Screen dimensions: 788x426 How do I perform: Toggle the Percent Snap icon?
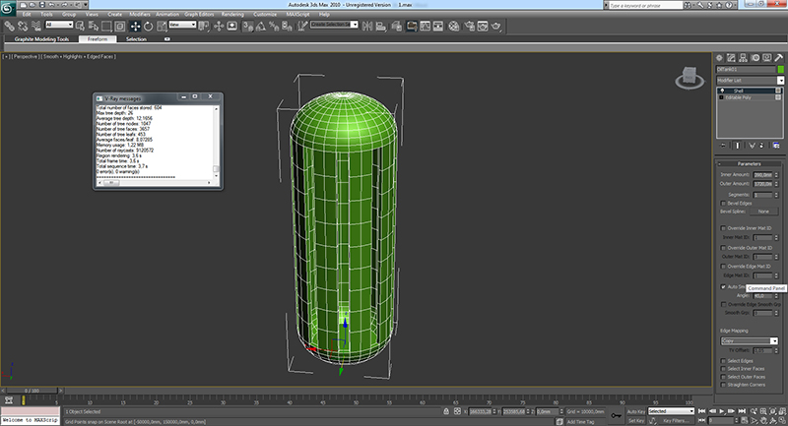274,26
